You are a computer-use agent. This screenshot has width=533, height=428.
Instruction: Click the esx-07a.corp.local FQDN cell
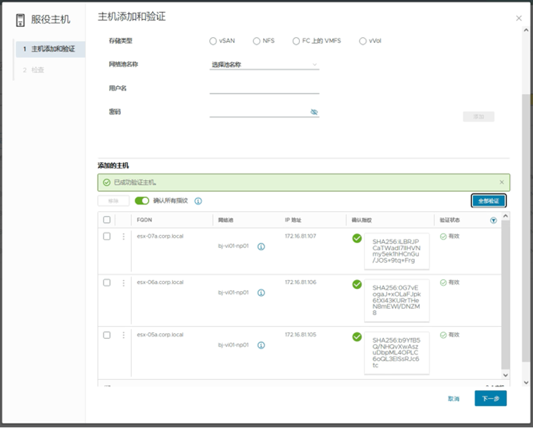point(160,236)
